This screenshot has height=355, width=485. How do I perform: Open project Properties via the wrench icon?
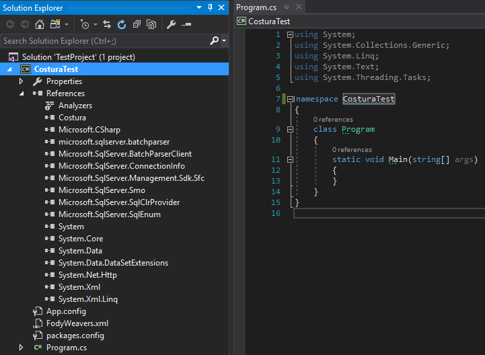pos(171,24)
